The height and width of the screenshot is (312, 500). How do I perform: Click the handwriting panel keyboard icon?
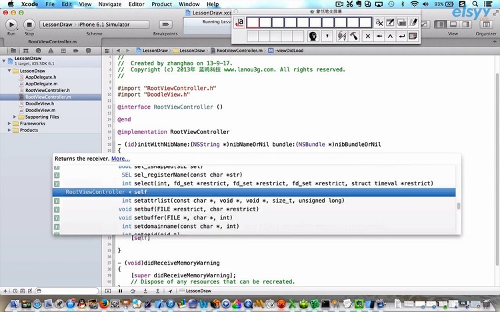coord(402,23)
